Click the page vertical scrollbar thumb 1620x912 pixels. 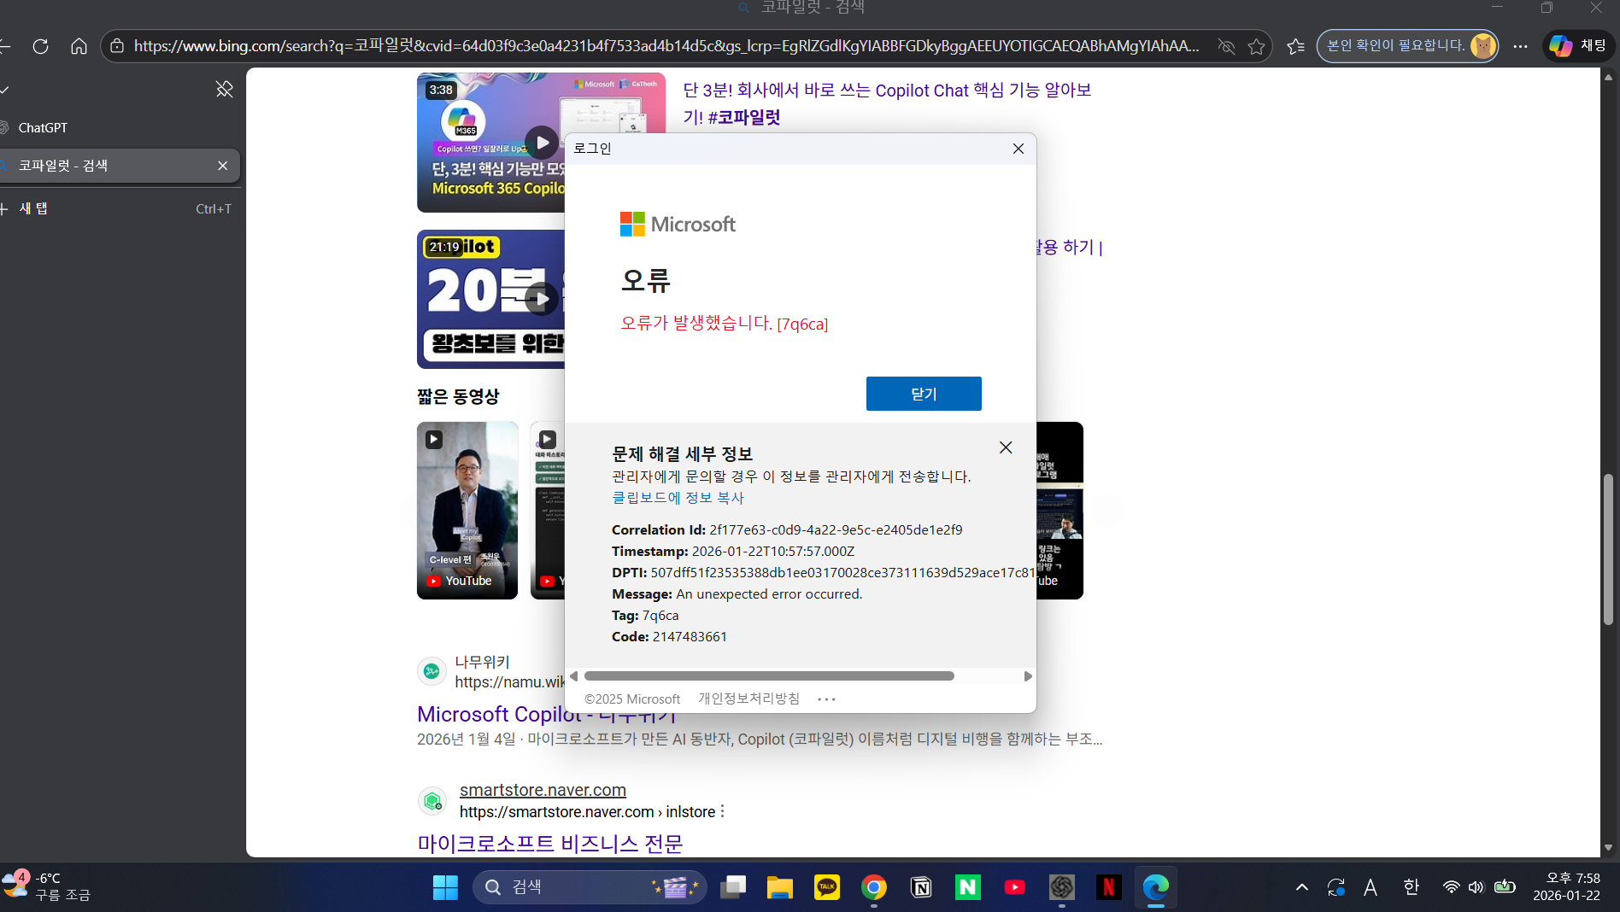click(1608, 549)
